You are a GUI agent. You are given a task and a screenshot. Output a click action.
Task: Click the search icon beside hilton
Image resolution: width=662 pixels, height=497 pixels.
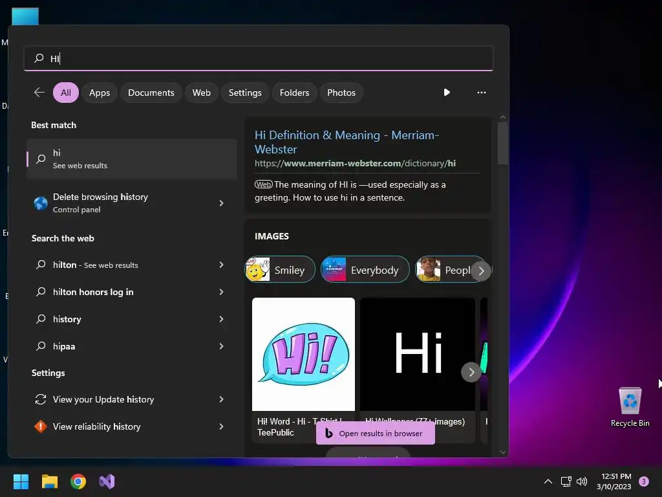click(x=41, y=265)
